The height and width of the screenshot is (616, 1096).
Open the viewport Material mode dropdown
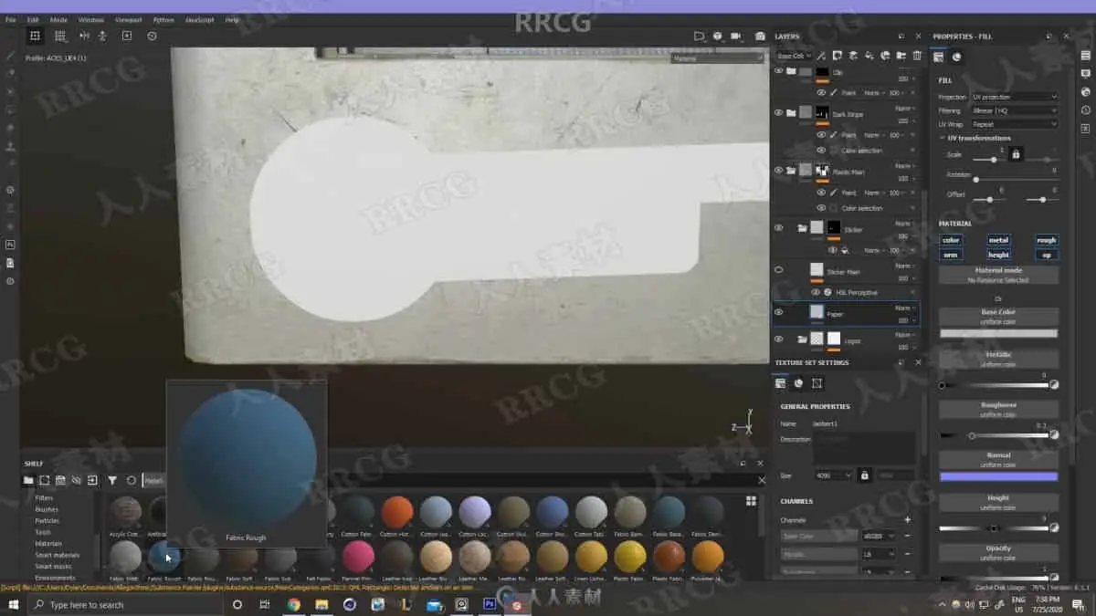[x=717, y=58]
